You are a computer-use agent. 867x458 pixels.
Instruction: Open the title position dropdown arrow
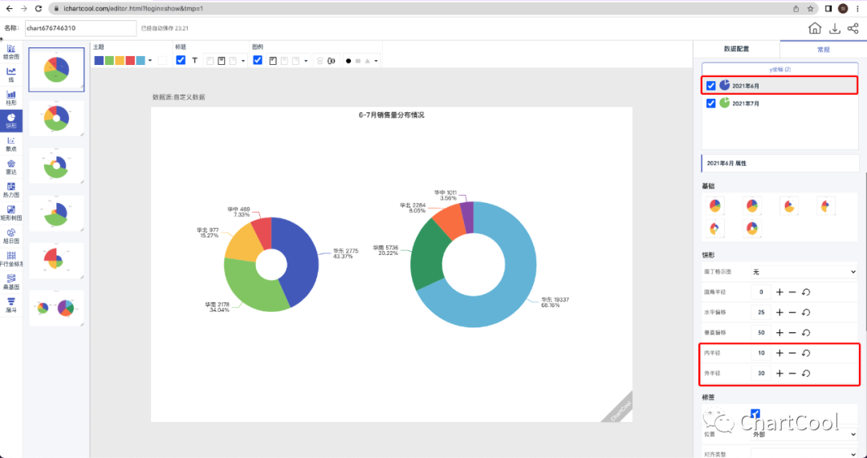(x=243, y=61)
